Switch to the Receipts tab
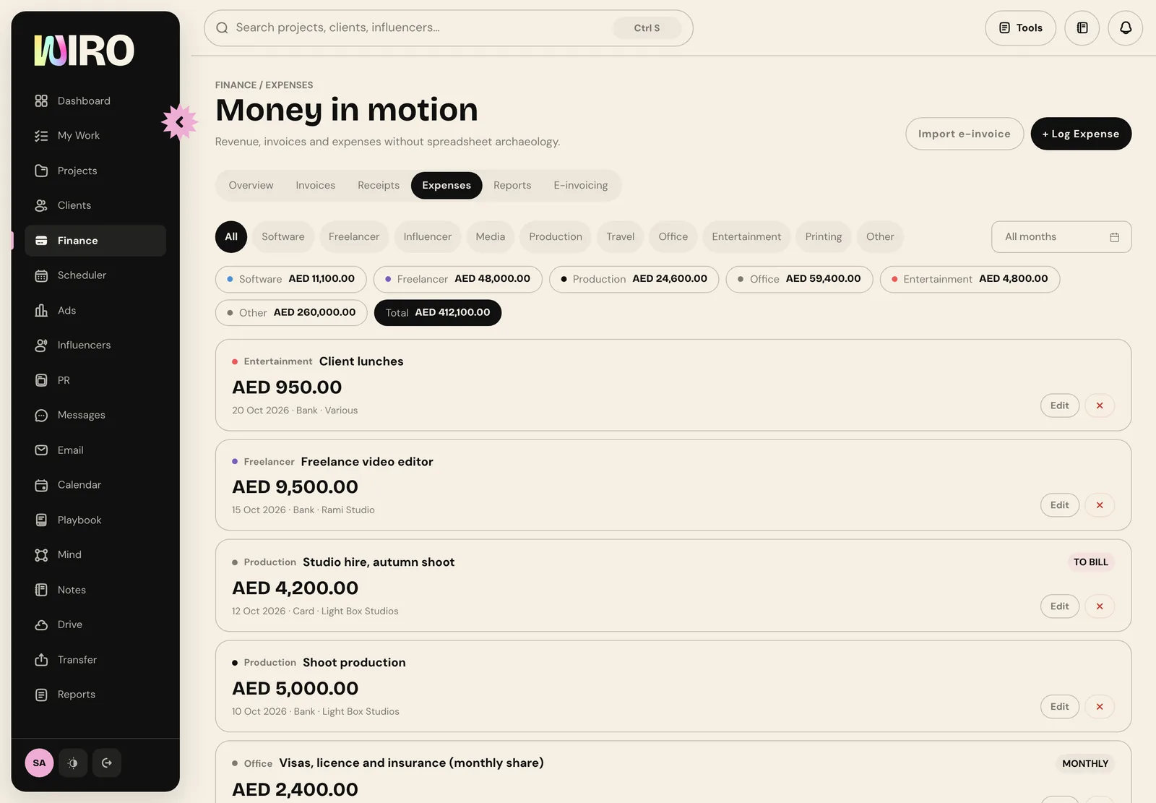This screenshot has height=803, width=1156. coord(379,186)
